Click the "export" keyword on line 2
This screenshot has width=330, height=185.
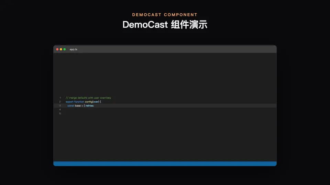(70, 102)
